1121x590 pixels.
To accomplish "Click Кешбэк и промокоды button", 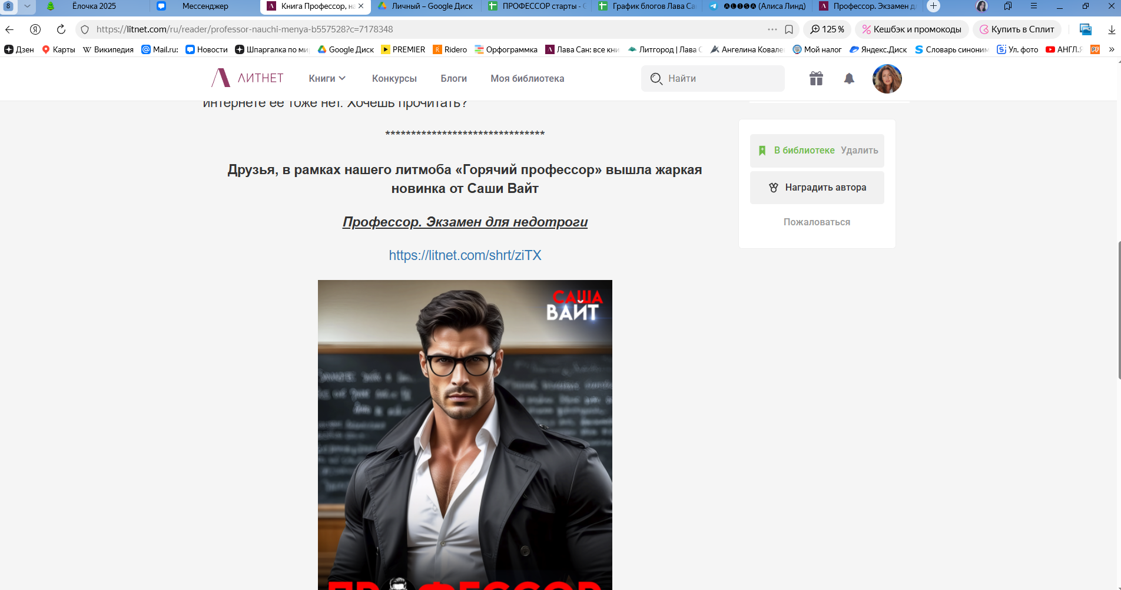I will (x=912, y=29).
